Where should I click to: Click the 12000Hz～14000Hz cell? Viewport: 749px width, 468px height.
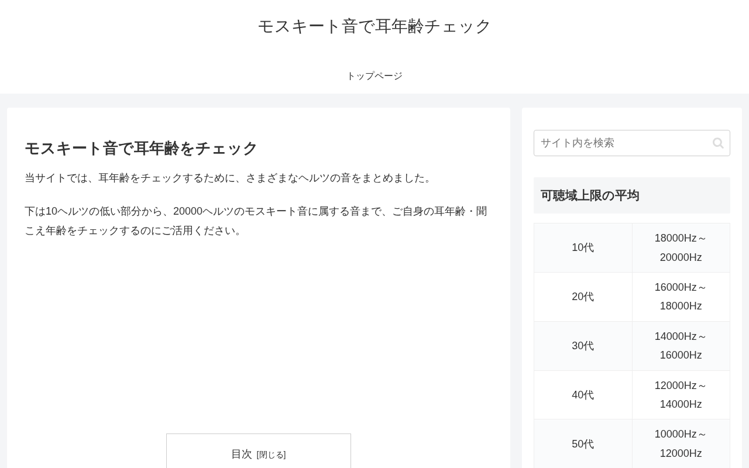(681, 395)
